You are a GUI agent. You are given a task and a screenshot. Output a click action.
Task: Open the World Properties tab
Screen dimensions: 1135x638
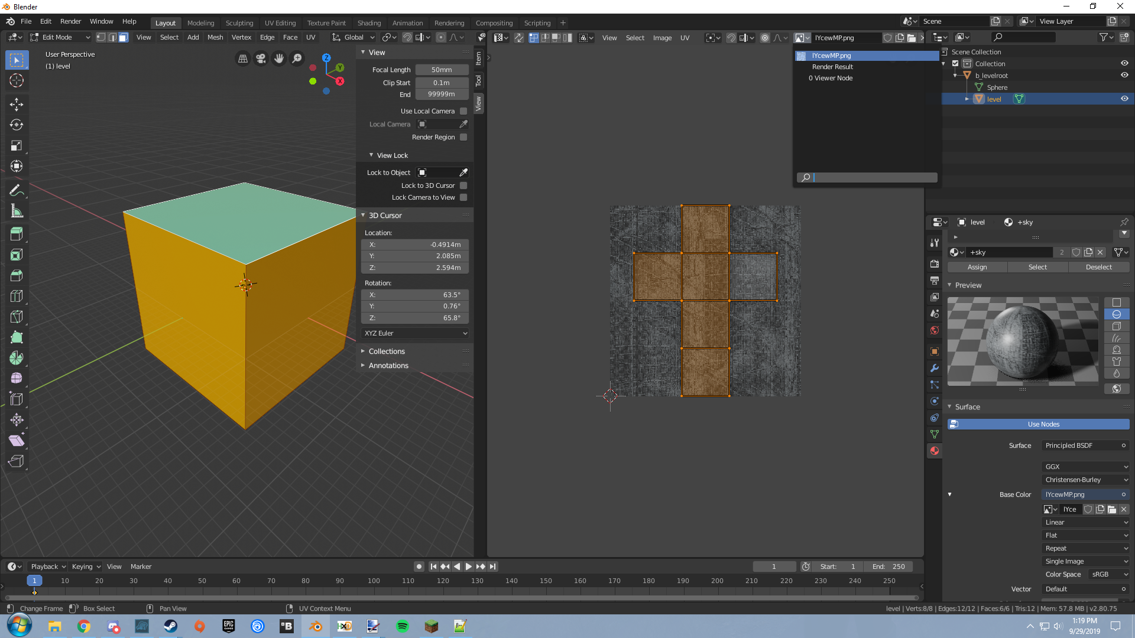tap(934, 330)
